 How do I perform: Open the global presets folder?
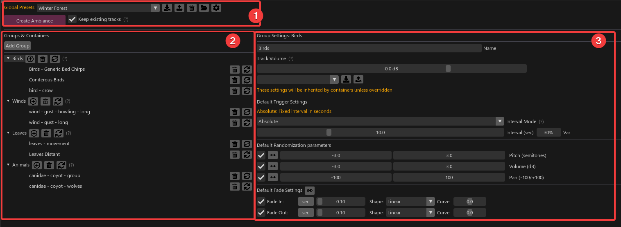point(204,8)
